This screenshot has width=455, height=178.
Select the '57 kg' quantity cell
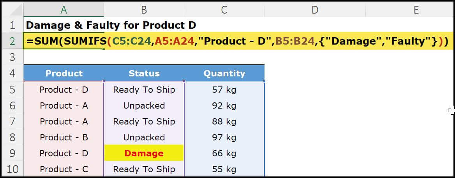pos(224,90)
